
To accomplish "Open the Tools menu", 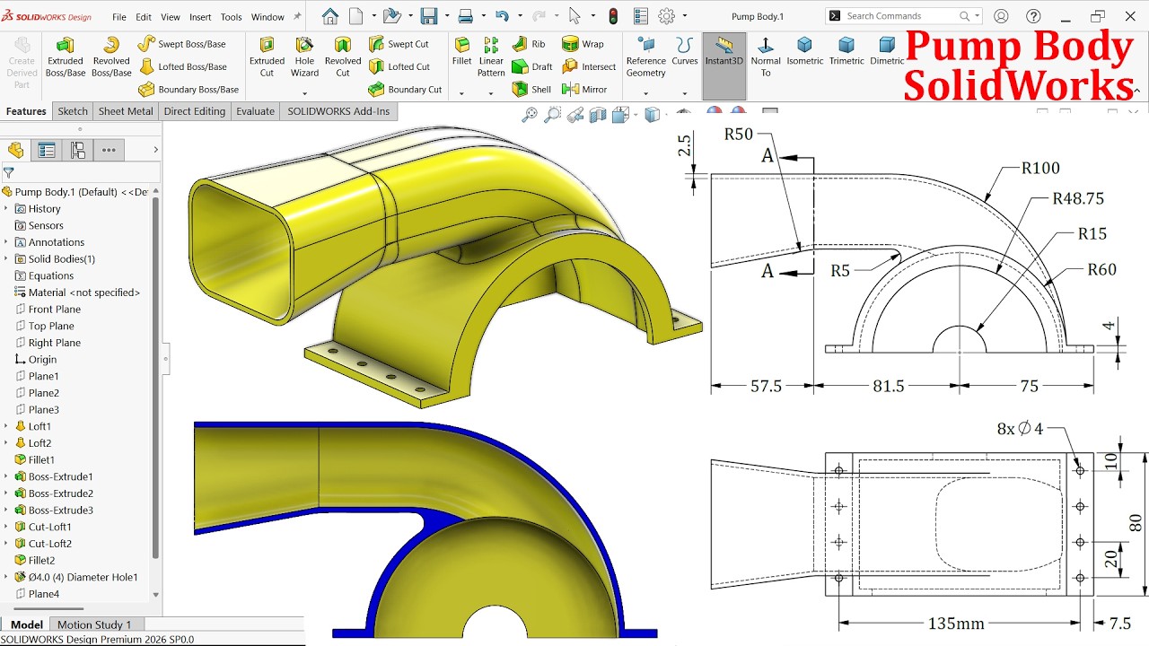I will (231, 17).
